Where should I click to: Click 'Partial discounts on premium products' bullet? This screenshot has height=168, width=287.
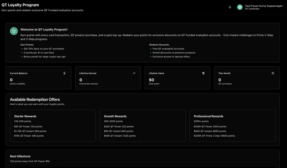(x=174, y=53)
